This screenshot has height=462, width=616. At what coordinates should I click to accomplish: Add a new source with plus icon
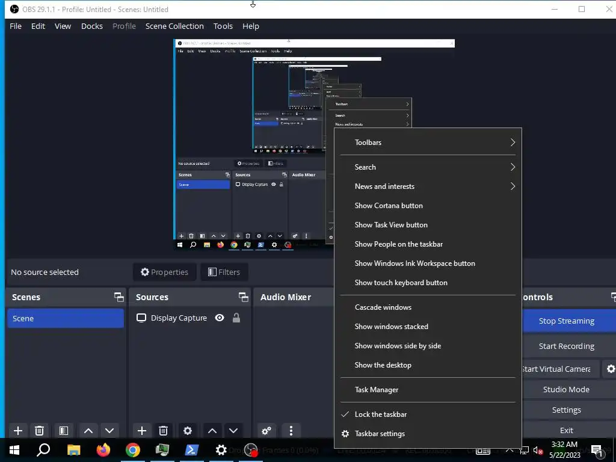(142, 431)
